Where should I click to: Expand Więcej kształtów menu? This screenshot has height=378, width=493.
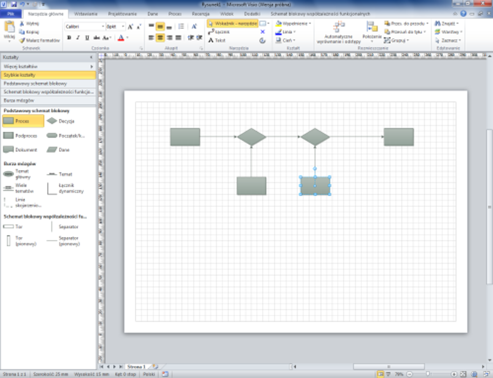[48, 67]
